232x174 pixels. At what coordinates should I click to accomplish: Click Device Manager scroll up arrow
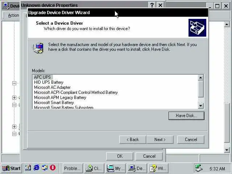(227, 24)
